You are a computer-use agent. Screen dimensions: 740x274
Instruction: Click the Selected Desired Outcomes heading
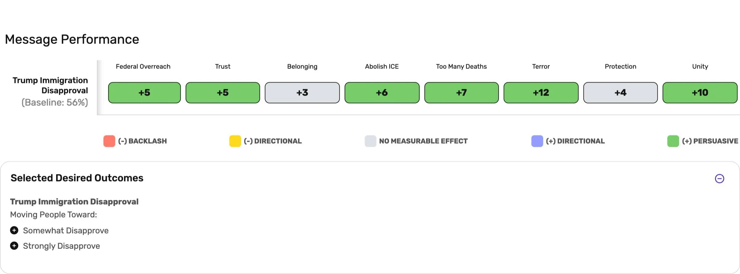click(77, 178)
